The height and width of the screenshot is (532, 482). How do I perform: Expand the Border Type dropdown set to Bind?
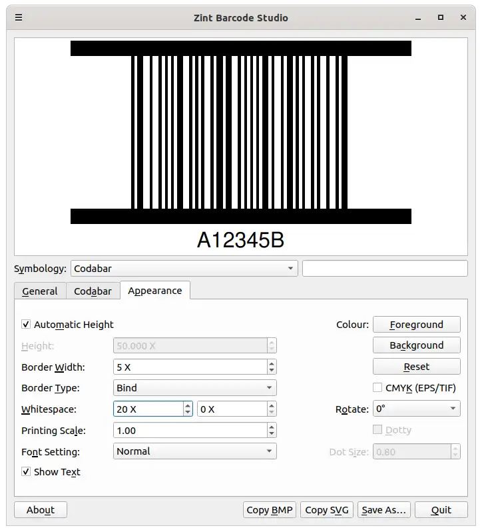point(195,387)
